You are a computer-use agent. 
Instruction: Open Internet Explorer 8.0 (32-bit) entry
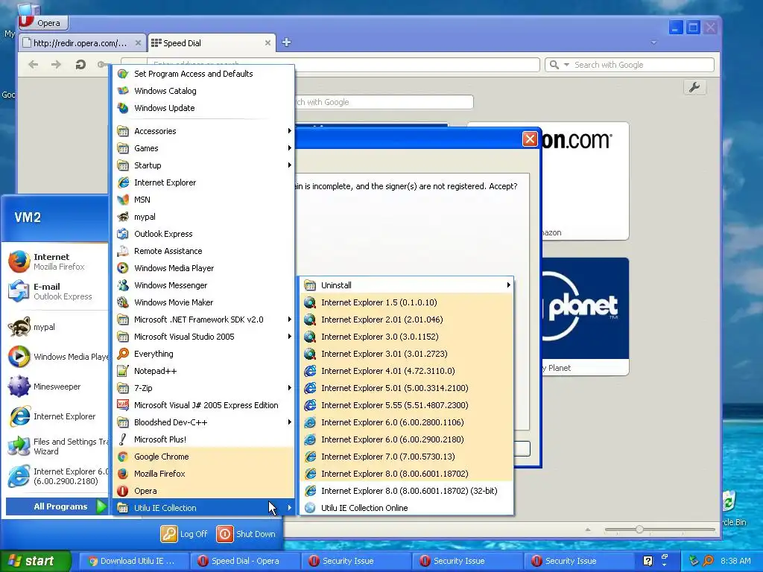407,491
